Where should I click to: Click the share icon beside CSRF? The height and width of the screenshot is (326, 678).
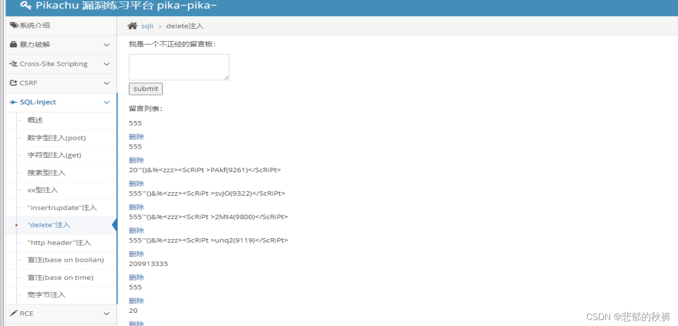tap(13, 83)
